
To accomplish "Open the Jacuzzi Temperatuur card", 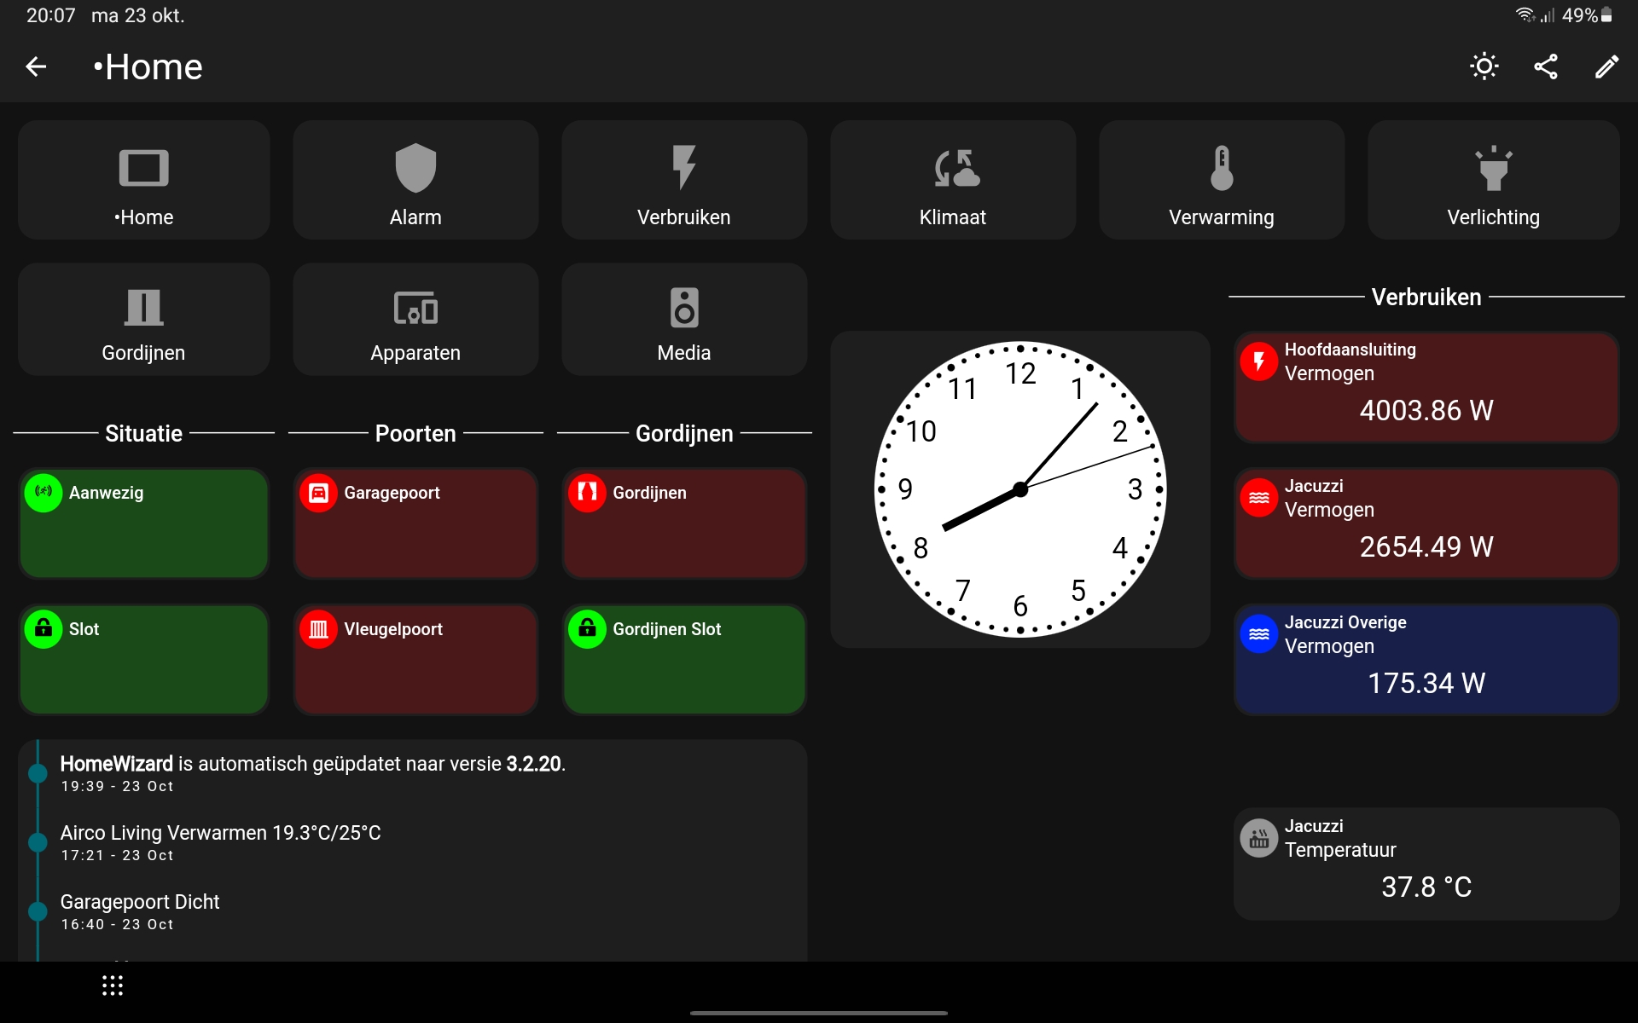I will pyautogui.click(x=1426, y=864).
